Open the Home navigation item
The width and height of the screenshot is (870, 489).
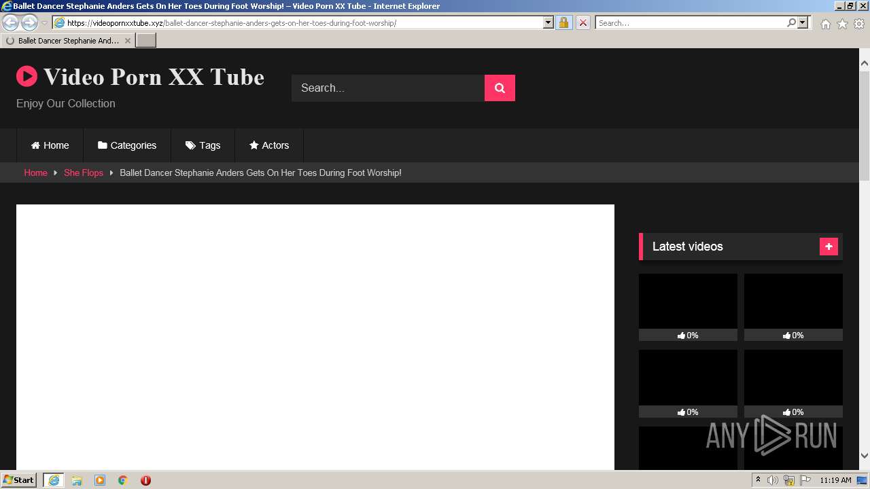click(50, 145)
